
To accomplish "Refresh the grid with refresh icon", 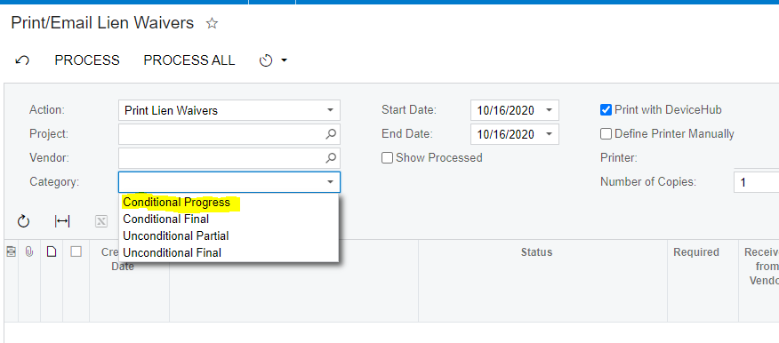I will tap(23, 221).
